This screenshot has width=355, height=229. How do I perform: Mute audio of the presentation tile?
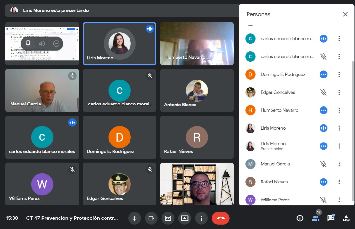click(x=42, y=43)
